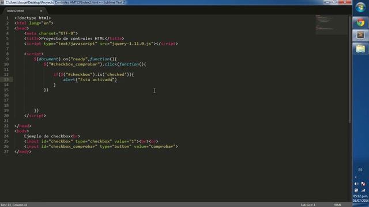Click the "<!doctype html>" line
This screenshot has width=369, height=207.
coord(33,18)
